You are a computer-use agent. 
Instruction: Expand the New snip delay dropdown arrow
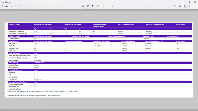11,6
